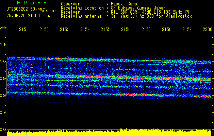Click the 'meteor' label
Screen dimensions: 214x136
coord(49,11)
